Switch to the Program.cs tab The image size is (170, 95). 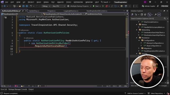[x=51, y=11]
